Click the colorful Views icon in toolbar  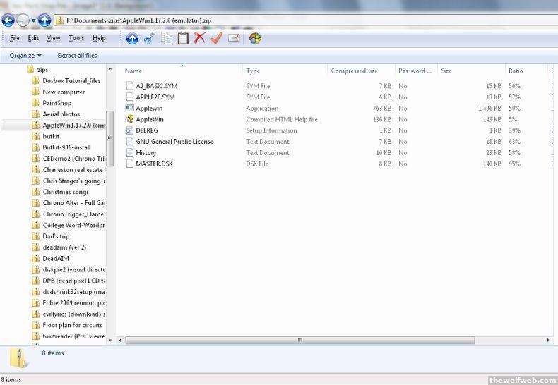pos(255,38)
